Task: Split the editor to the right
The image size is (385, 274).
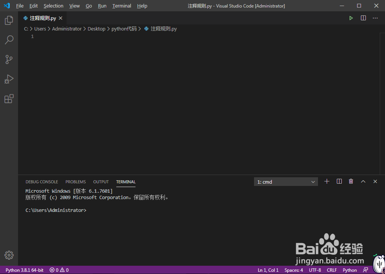Action: click(x=364, y=18)
